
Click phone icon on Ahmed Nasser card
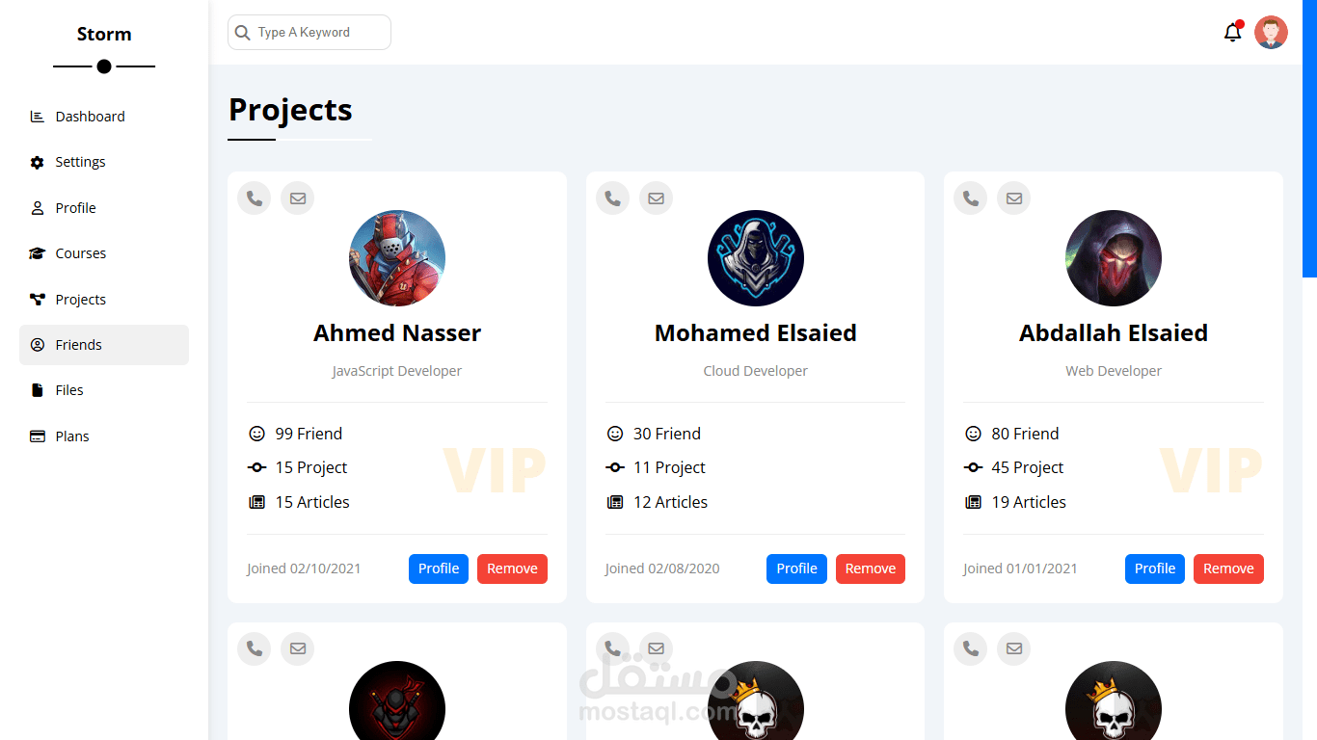pos(255,198)
